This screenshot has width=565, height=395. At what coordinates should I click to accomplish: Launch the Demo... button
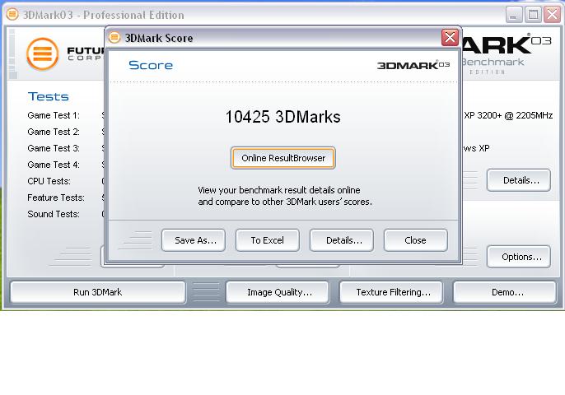click(x=504, y=292)
